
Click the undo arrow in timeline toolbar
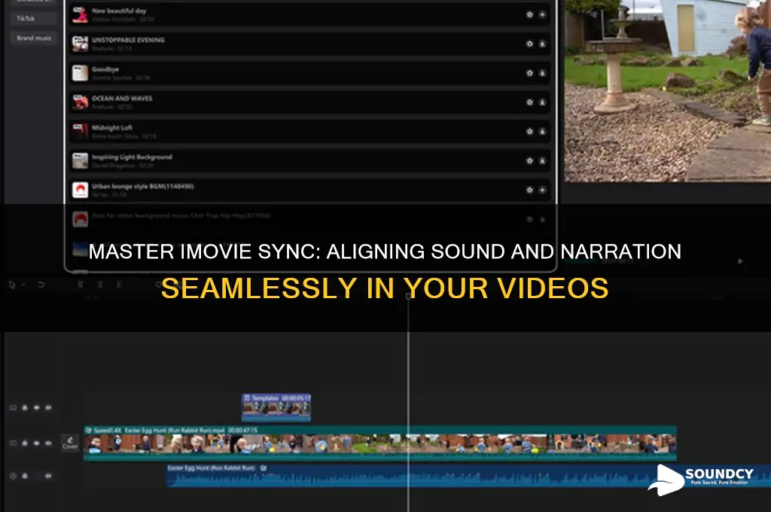click(41, 285)
